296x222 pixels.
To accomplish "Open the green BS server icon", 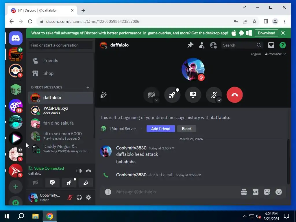I will (x=16, y=90).
